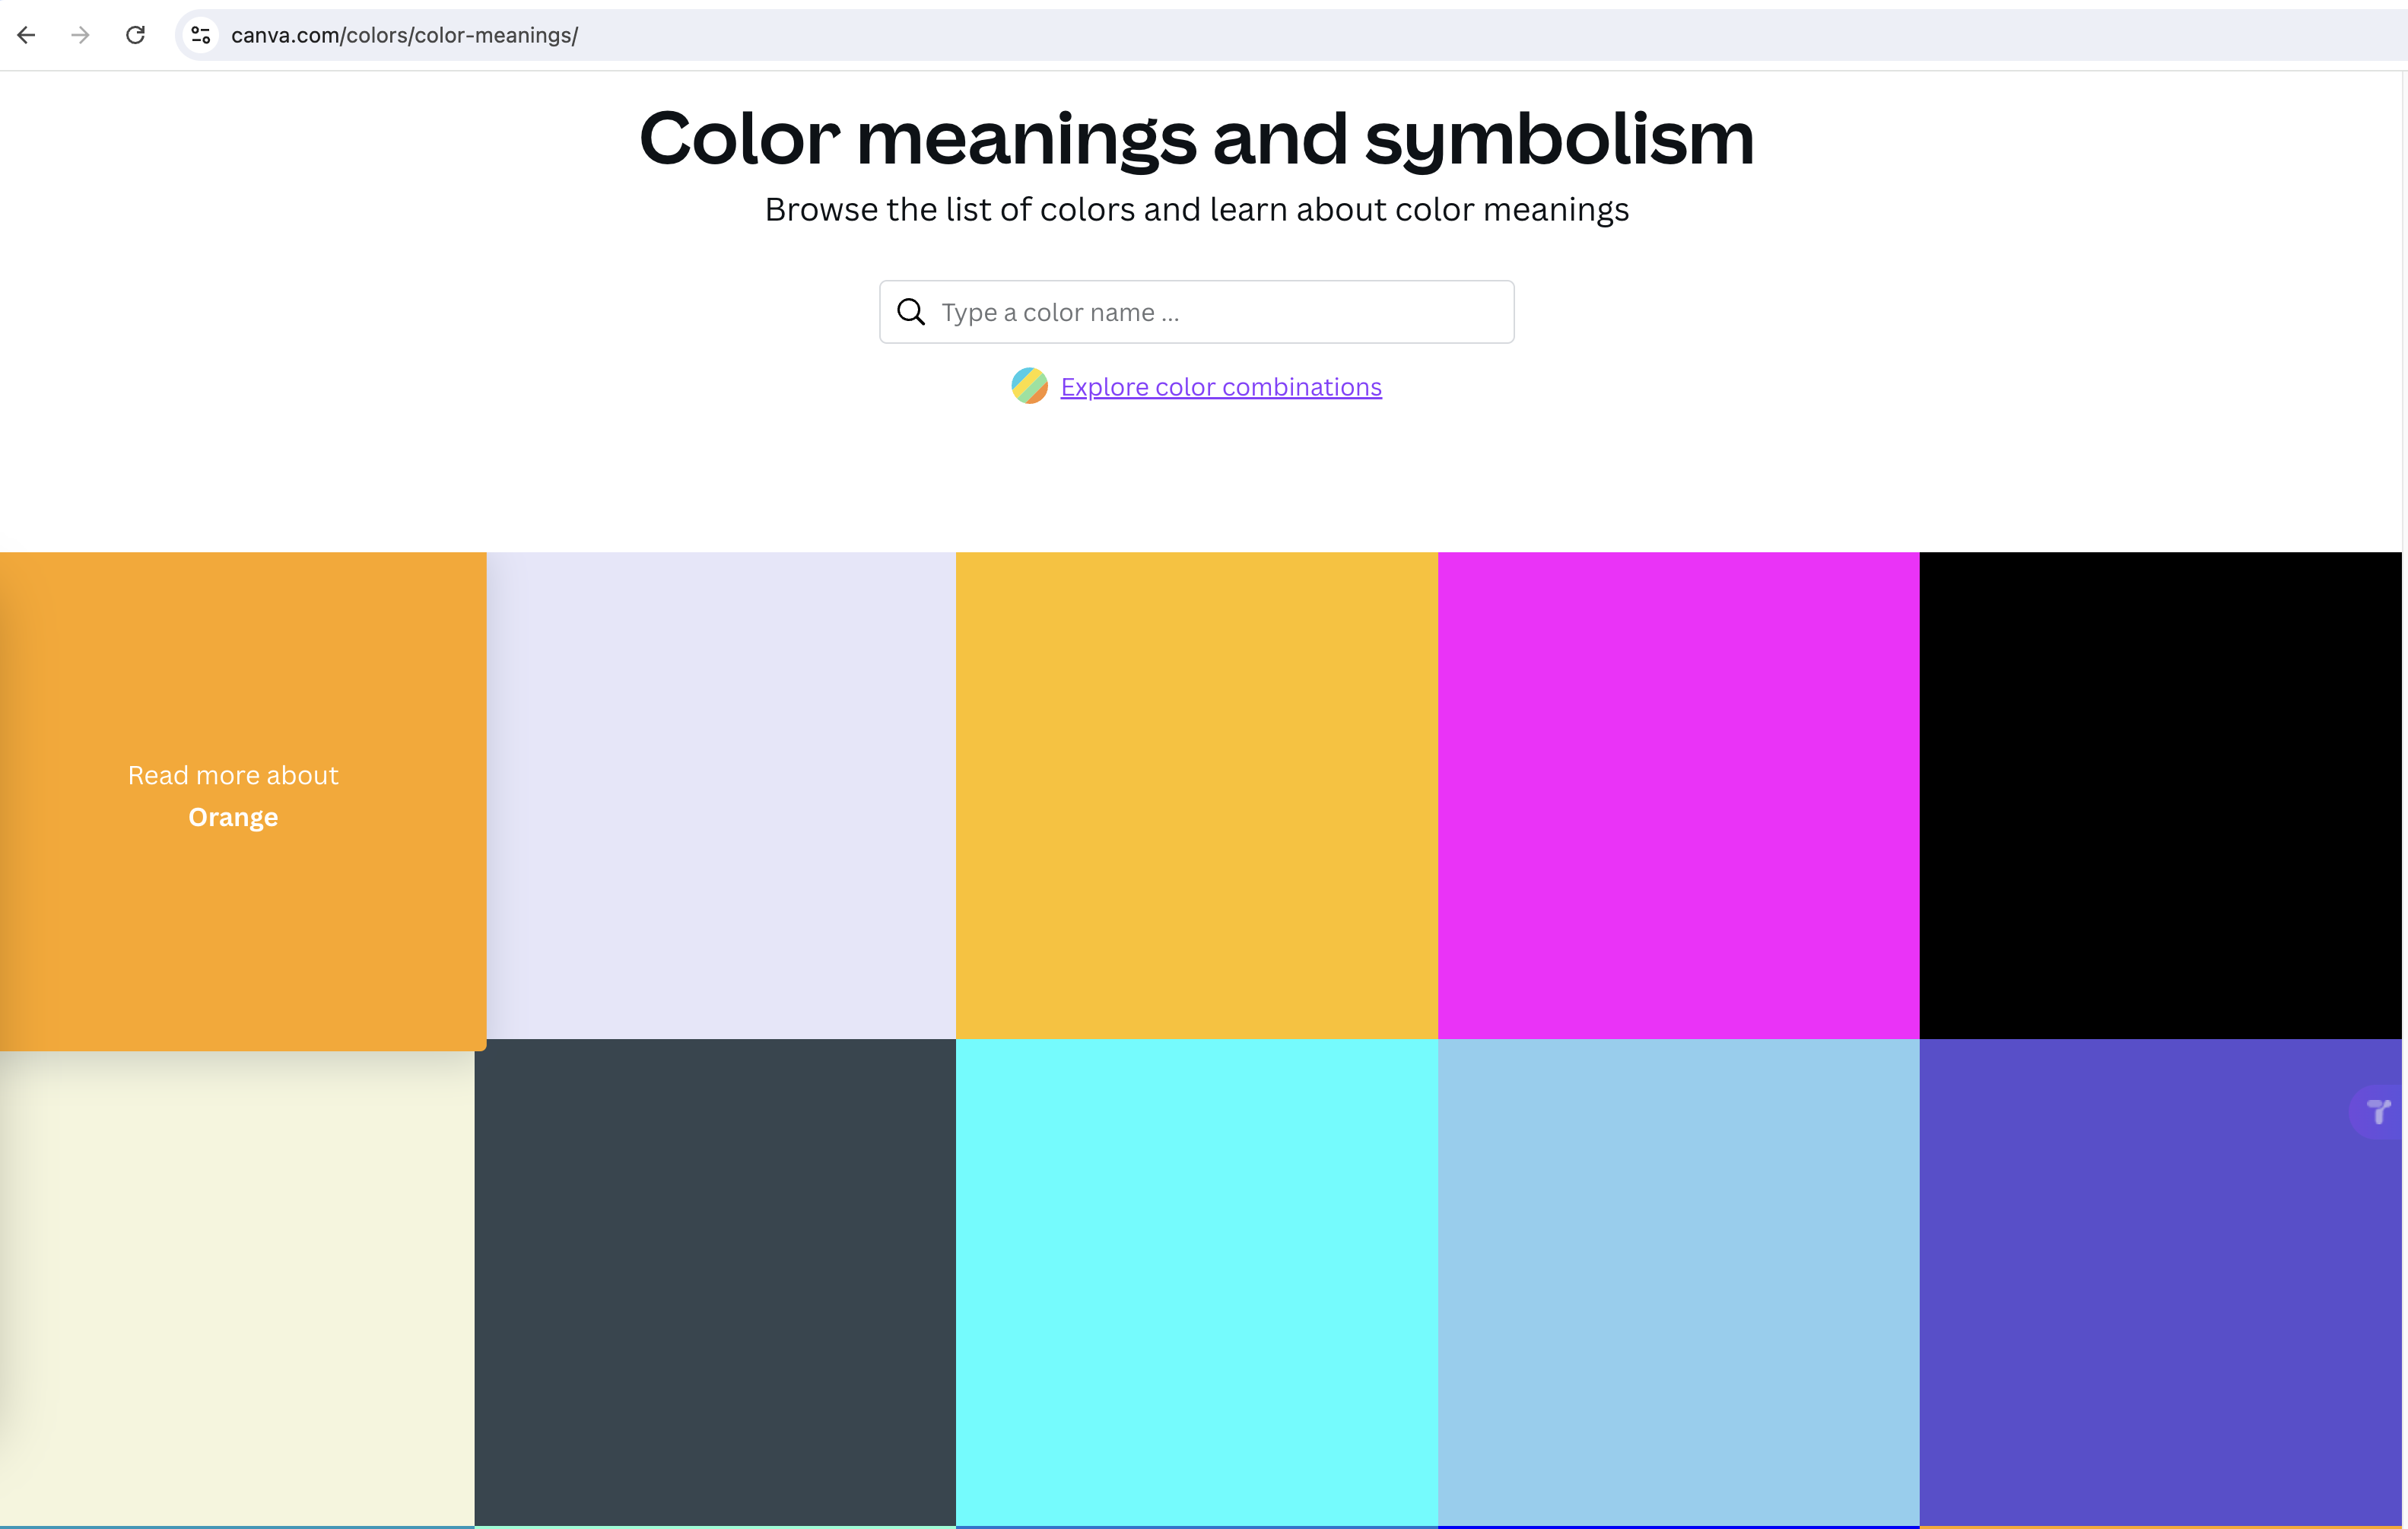Image resolution: width=2408 pixels, height=1529 pixels.
Task: Open site information icon in address bar
Action: [200, 35]
